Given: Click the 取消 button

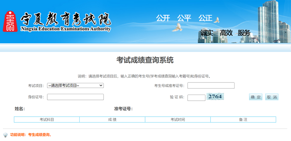Looking at the screenshot, I should 272,97.
